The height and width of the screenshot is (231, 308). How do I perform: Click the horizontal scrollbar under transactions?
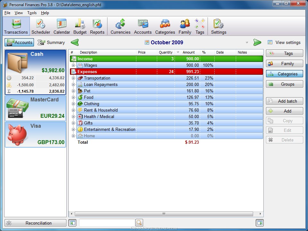[x=164, y=214]
